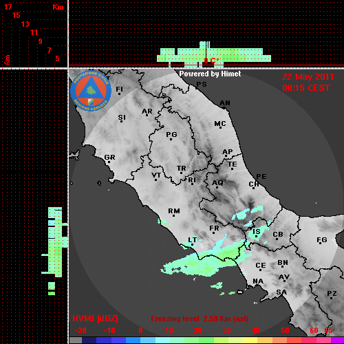Select the AQ city marker
The image size is (344, 344).
(x=217, y=184)
